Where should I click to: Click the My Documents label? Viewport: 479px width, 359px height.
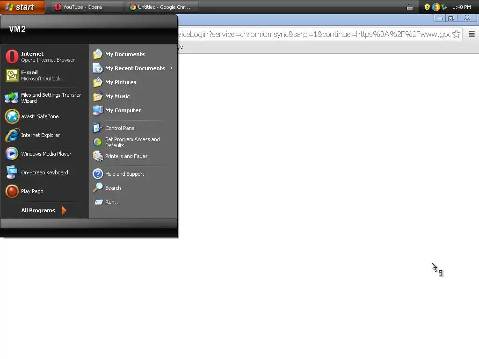[125, 54]
